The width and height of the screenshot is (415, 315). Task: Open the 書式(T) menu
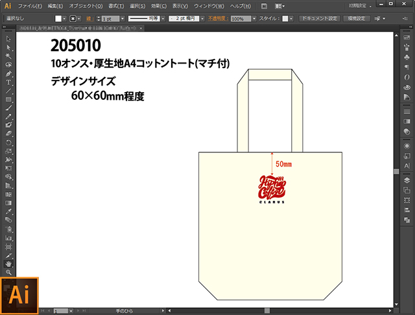[x=116, y=6]
